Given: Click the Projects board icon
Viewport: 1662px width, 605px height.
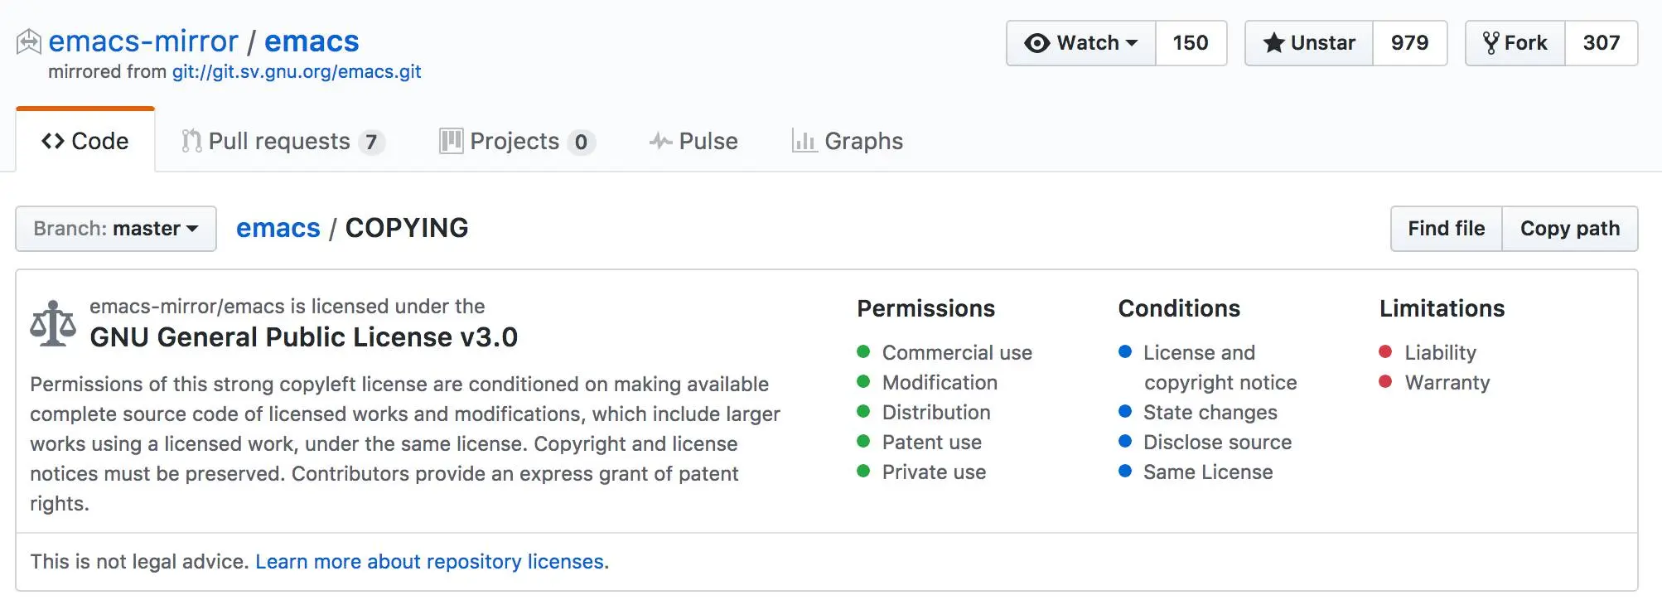Looking at the screenshot, I should point(451,141).
